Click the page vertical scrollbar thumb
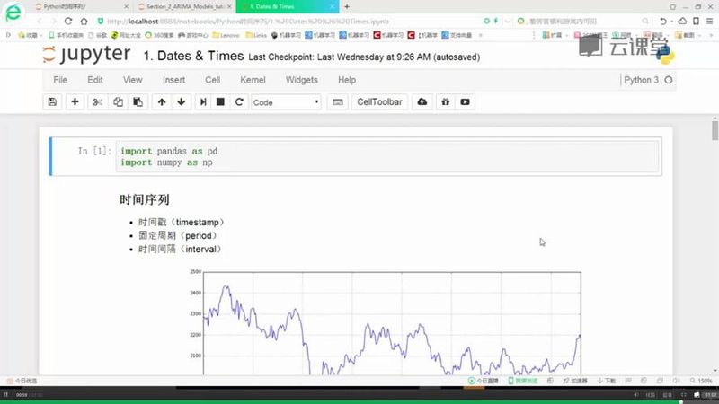Screen dimensions: 719x404 pos(715,129)
